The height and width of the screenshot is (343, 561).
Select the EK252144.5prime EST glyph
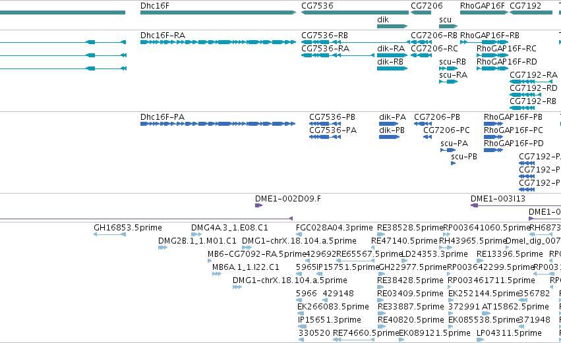coord(451,300)
